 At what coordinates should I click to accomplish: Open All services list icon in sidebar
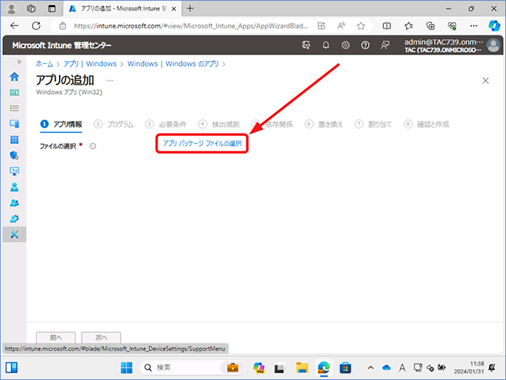click(x=14, y=108)
